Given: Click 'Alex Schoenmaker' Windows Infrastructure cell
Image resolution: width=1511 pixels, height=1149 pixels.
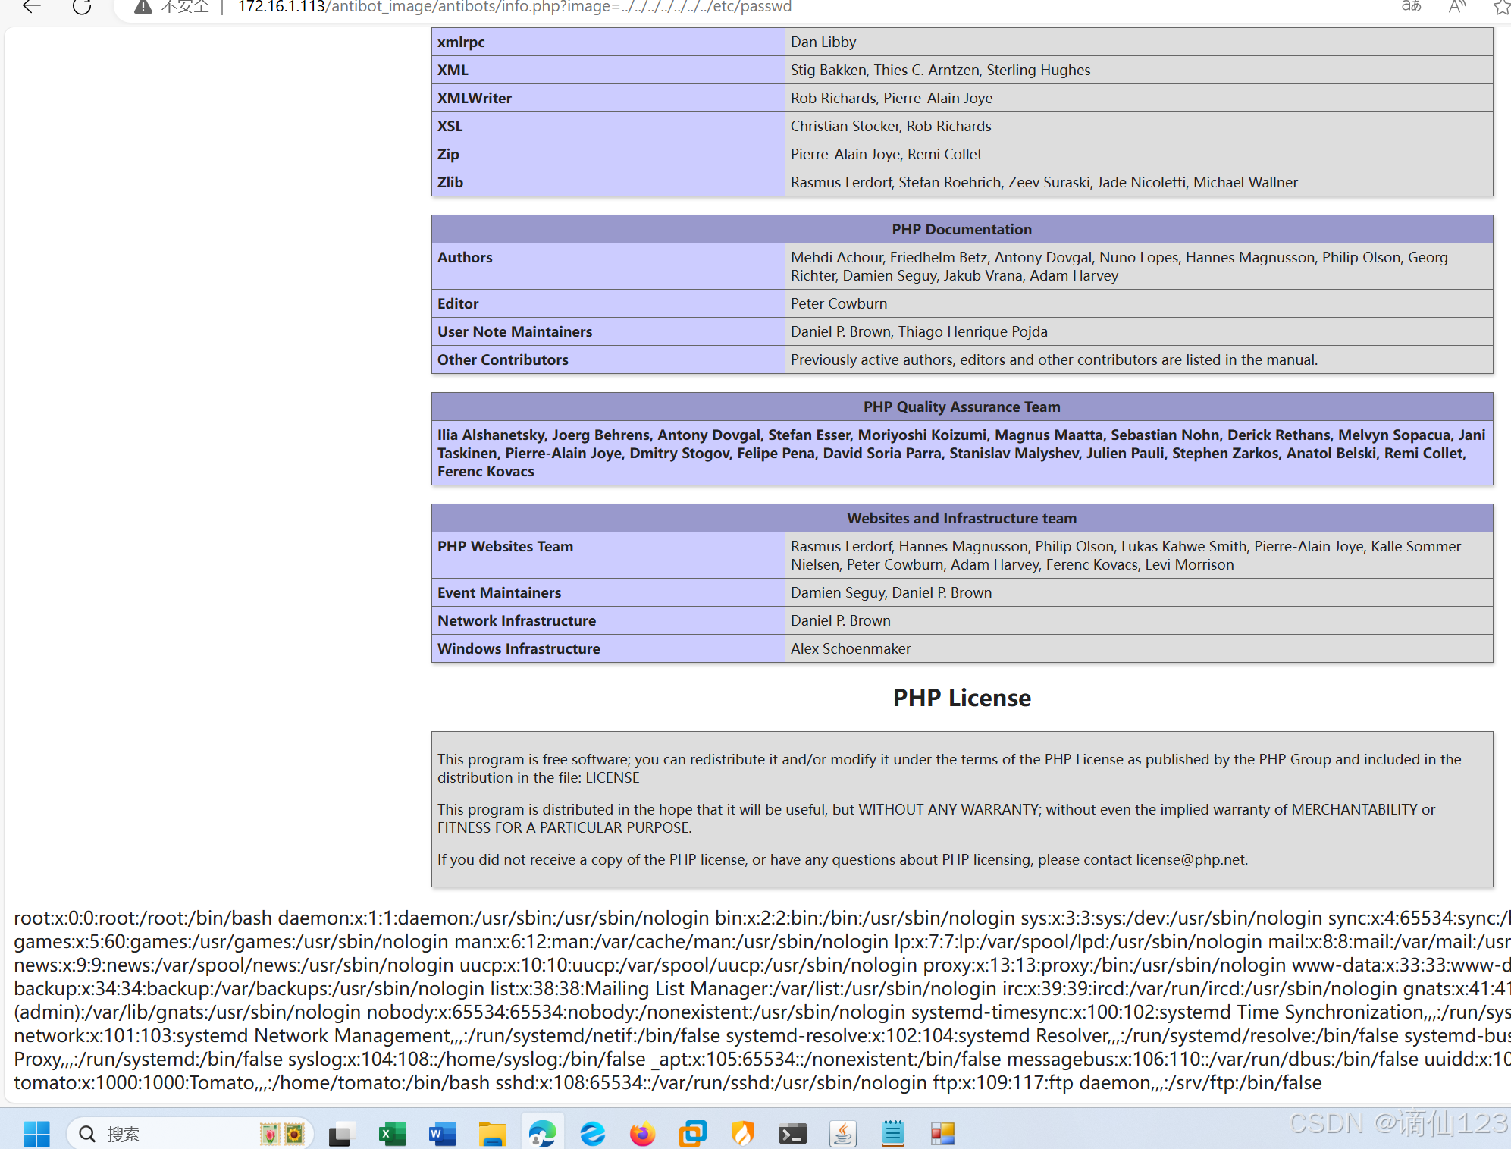Looking at the screenshot, I should click(1139, 648).
